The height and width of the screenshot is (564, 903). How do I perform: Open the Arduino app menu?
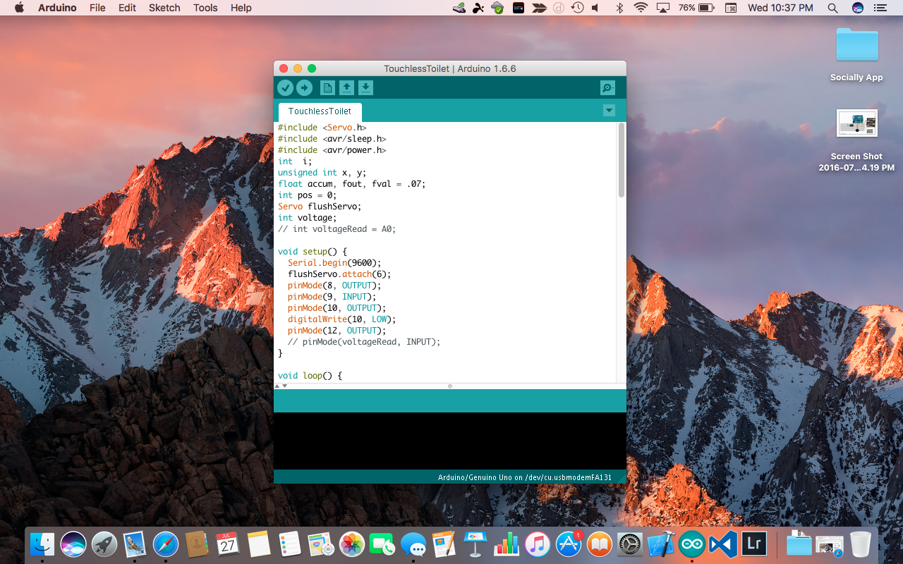tap(57, 8)
